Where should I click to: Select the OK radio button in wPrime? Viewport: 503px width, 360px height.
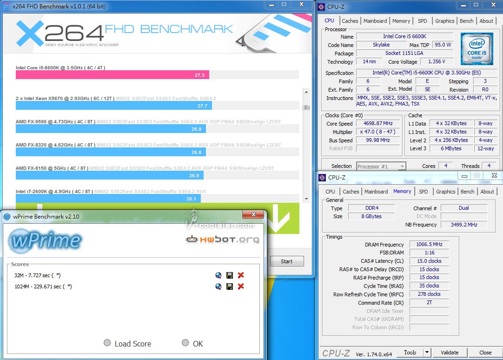(x=185, y=343)
